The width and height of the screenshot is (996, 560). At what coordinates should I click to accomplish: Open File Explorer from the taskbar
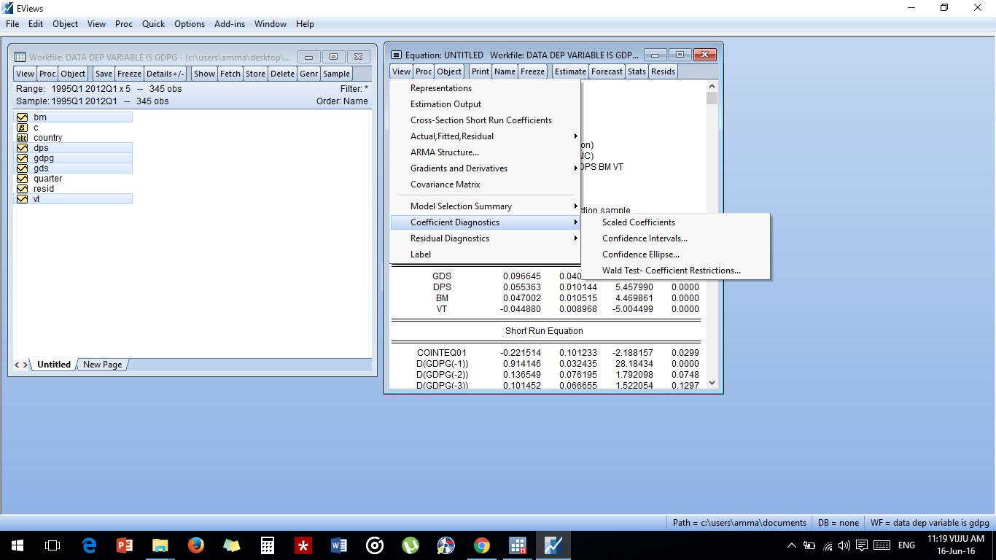coord(160,545)
